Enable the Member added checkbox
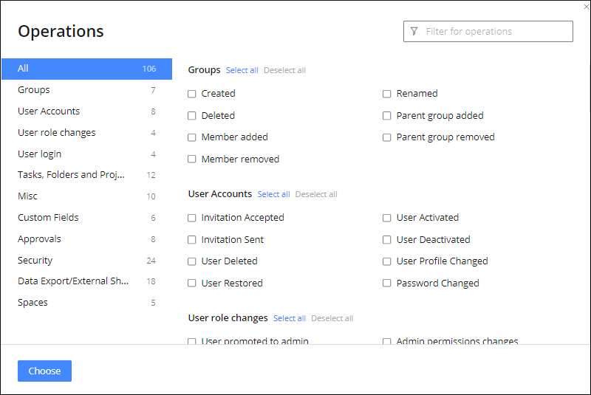The width and height of the screenshot is (591, 395). coord(192,137)
